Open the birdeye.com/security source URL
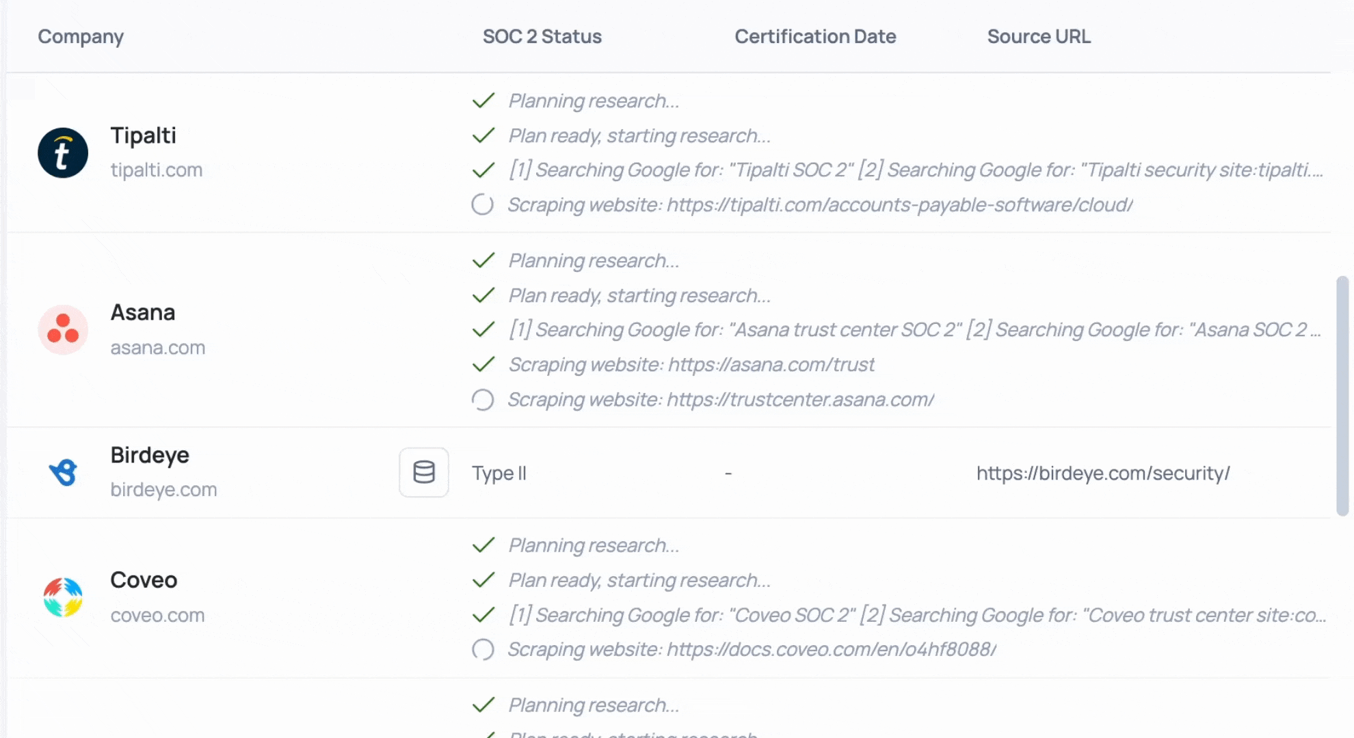This screenshot has height=738, width=1354. coord(1103,473)
